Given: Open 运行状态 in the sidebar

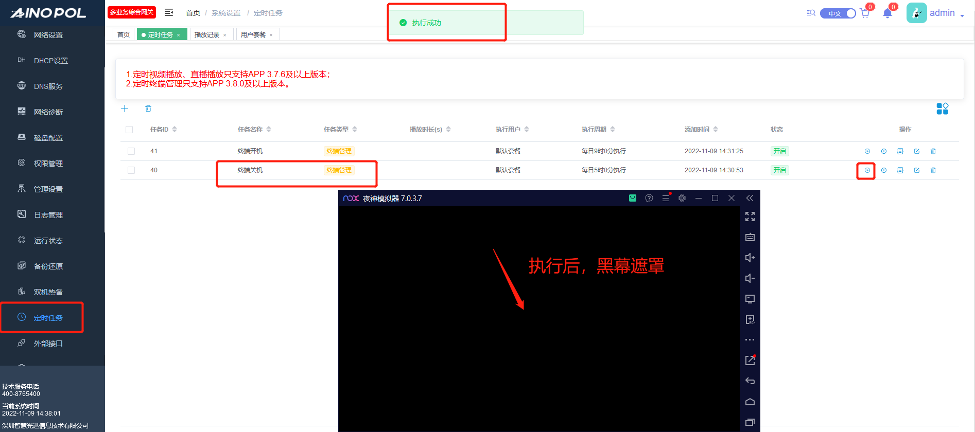Looking at the screenshot, I should 53,241.
